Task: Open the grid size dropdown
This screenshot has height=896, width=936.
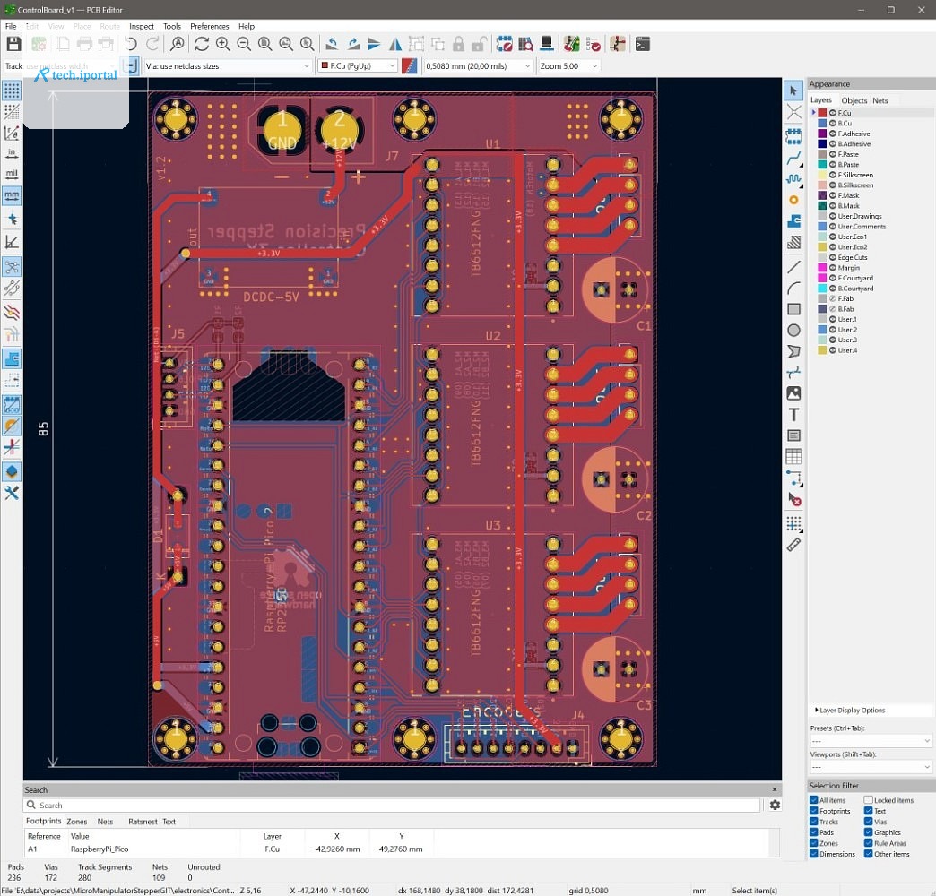Action: (478, 66)
